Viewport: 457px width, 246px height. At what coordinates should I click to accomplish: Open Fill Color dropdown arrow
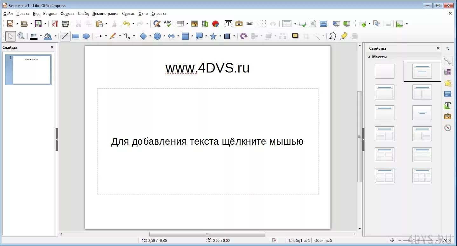click(55, 36)
